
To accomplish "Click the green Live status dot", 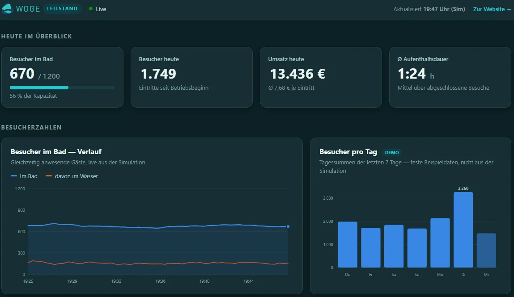I will click(x=91, y=9).
